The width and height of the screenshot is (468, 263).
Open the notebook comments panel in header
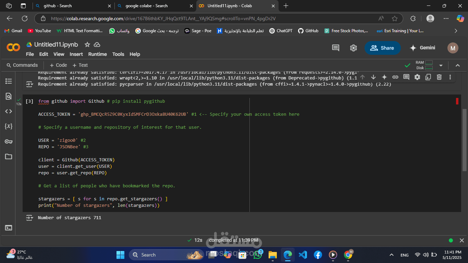tap(336, 48)
